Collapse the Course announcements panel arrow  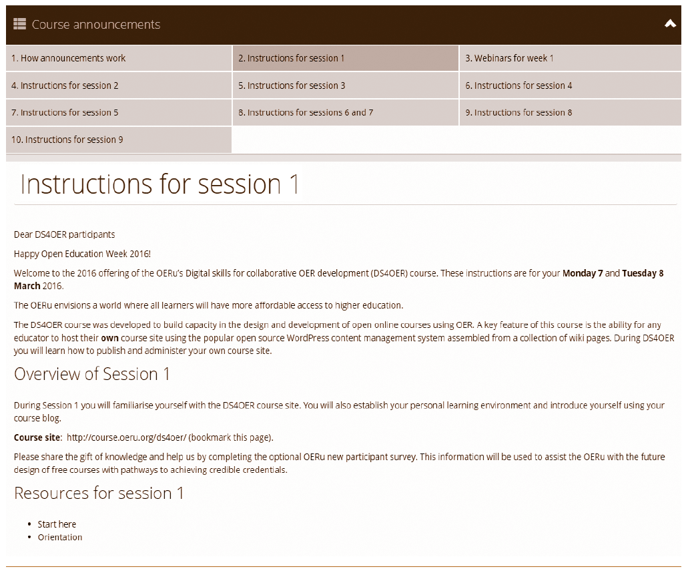tap(670, 24)
